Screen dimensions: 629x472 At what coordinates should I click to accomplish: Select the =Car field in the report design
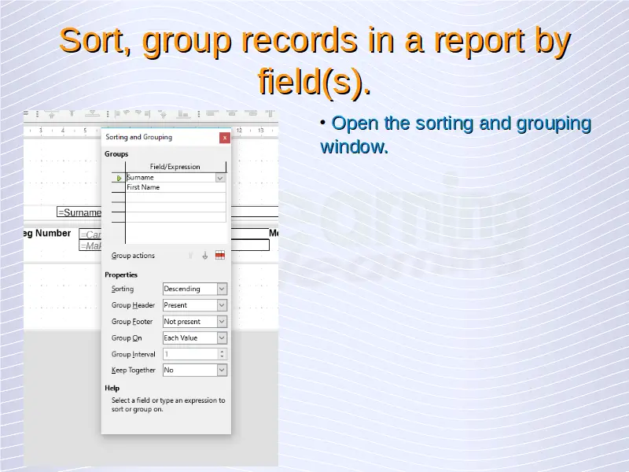90,234
